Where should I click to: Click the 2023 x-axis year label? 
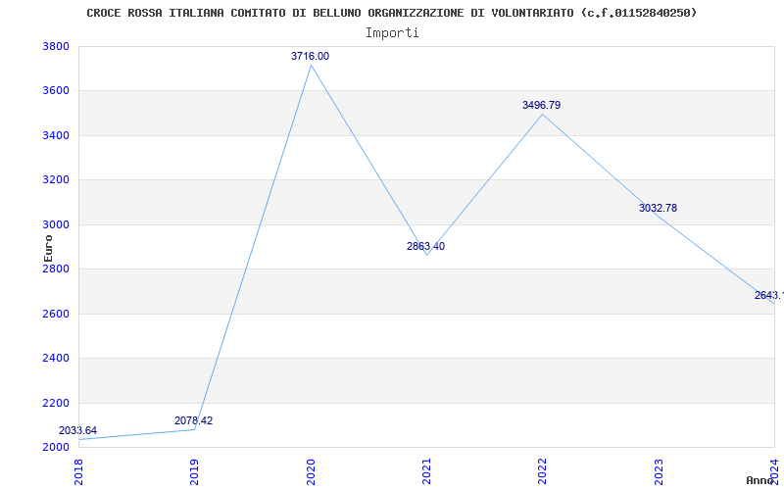[x=659, y=471]
